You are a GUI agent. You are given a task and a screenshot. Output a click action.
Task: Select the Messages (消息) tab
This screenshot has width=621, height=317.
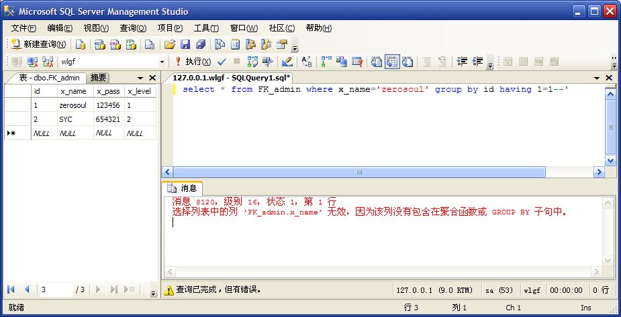(183, 188)
